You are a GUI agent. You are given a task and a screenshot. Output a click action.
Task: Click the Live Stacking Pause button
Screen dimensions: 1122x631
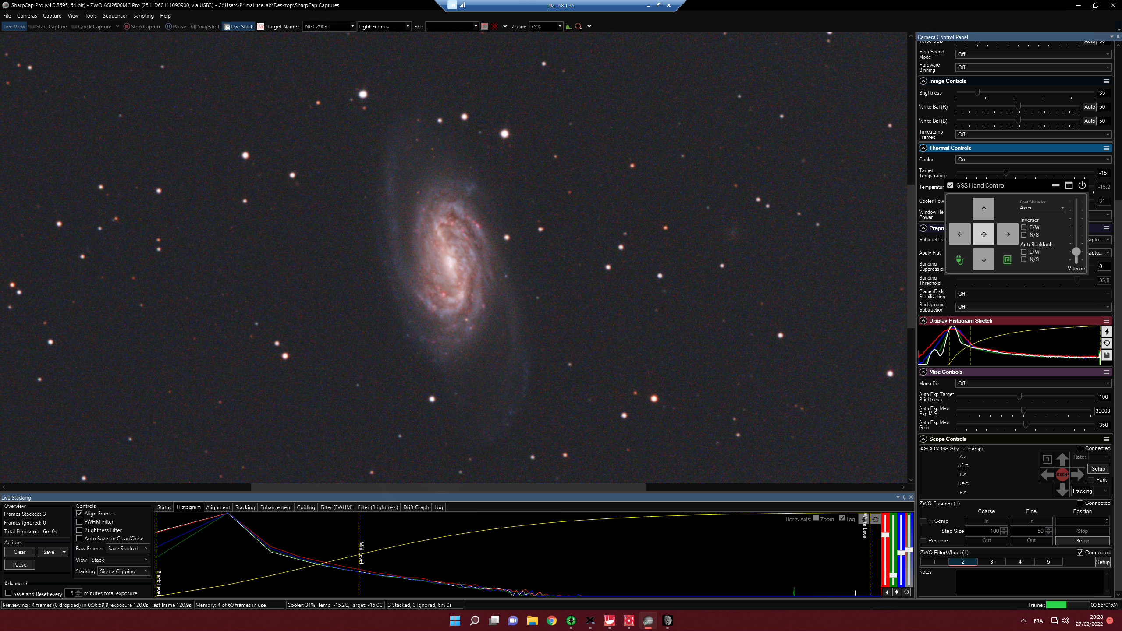20,565
